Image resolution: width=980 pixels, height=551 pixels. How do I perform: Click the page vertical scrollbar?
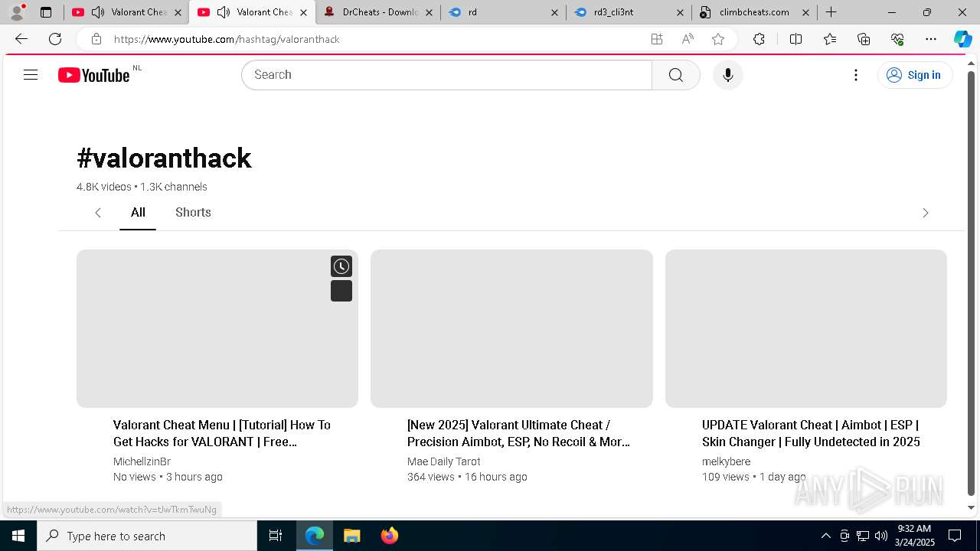tap(971, 283)
